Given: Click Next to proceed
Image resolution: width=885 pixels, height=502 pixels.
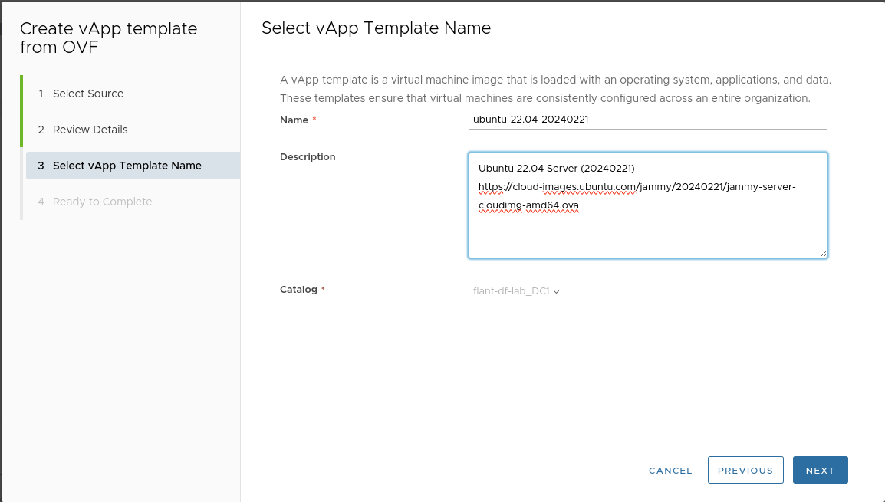Looking at the screenshot, I should tap(820, 470).
